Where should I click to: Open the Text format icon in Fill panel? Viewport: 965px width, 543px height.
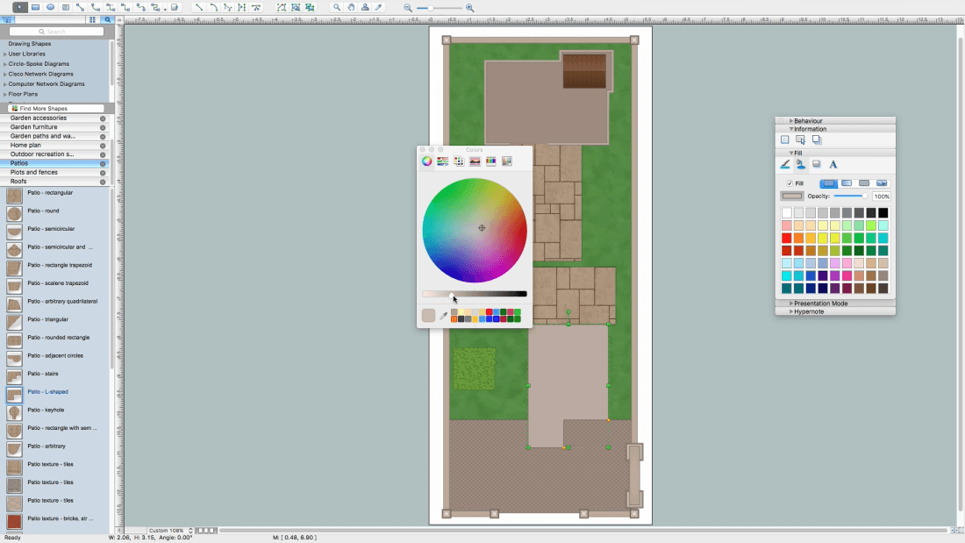[833, 164]
